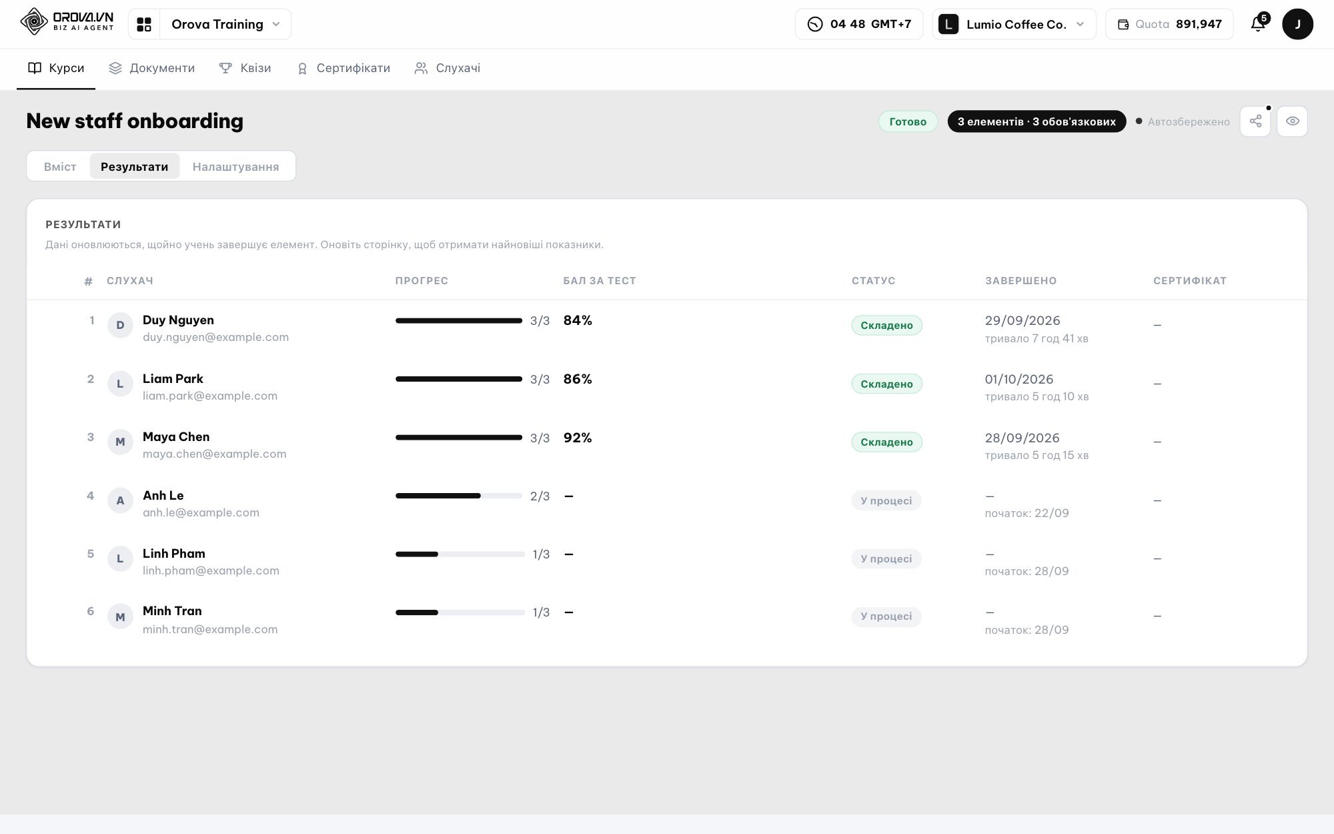Viewport: 1334px width, 834px height.
Task: Toggle the preview eye icon
Action: point(1292,121)
